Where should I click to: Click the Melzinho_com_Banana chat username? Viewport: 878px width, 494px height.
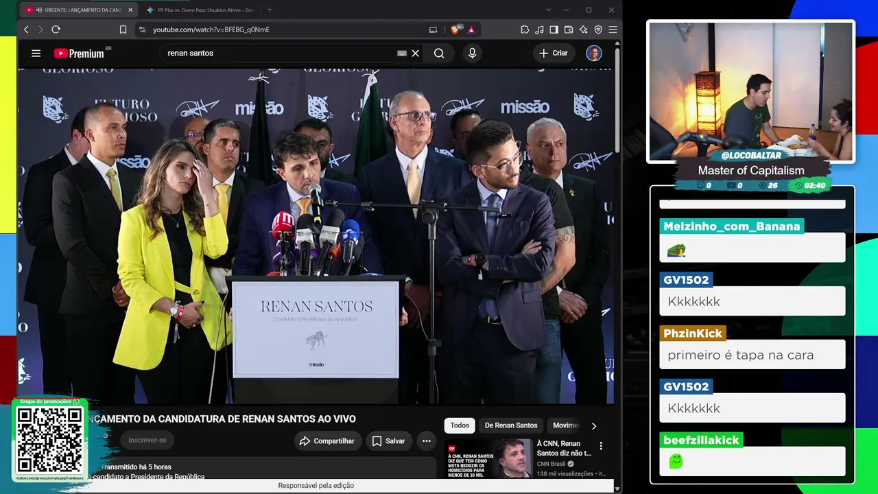coord(732,226)
